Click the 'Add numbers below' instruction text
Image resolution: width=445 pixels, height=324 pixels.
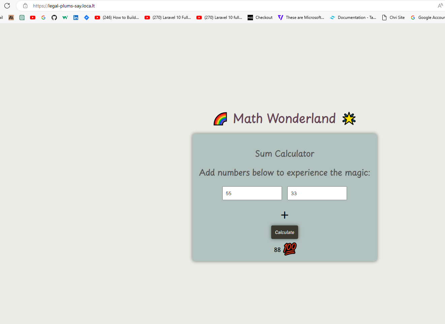pos(285,173)
